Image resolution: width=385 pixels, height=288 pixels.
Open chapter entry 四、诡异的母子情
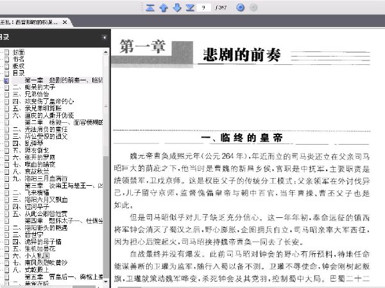point(37,242)
